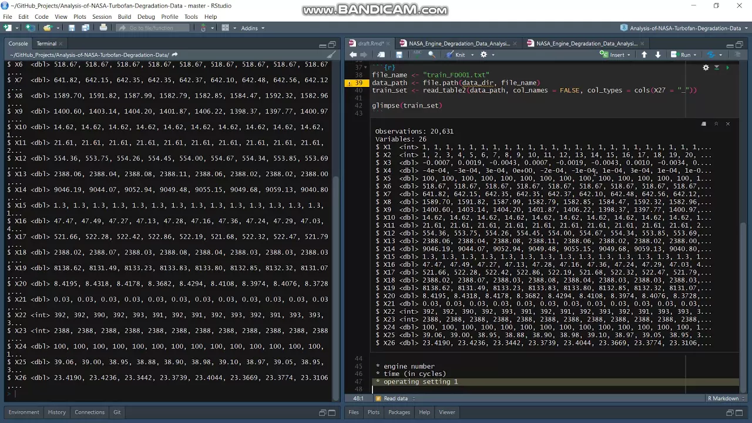Open the Build menu
This screenshot has width=752, height=423.
[x=124, y=16]
